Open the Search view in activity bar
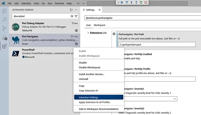The image size is (201, 115). [x=4, y=20]
